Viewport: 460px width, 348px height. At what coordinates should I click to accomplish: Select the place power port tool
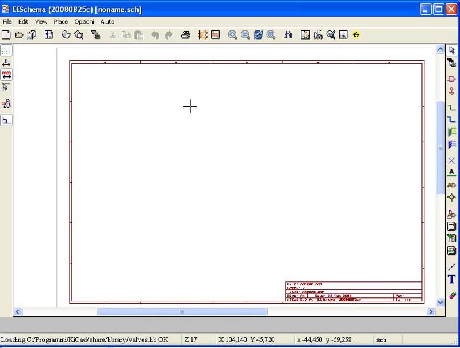pyautogui.click(x=452, y=91)
